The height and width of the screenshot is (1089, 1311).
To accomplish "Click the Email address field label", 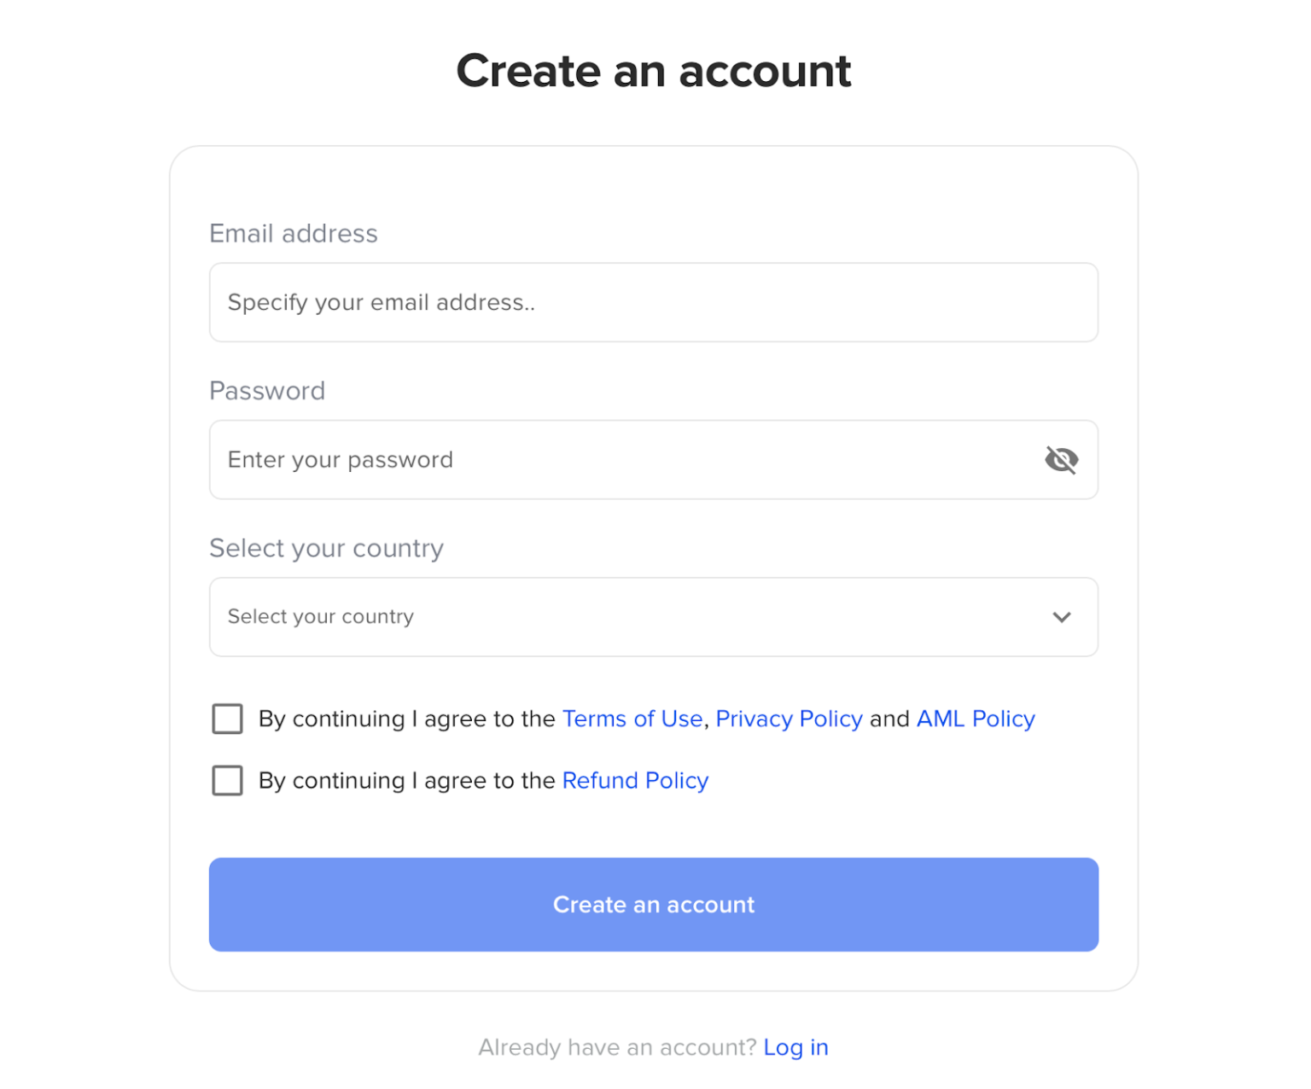I will [x=294, y=233].
